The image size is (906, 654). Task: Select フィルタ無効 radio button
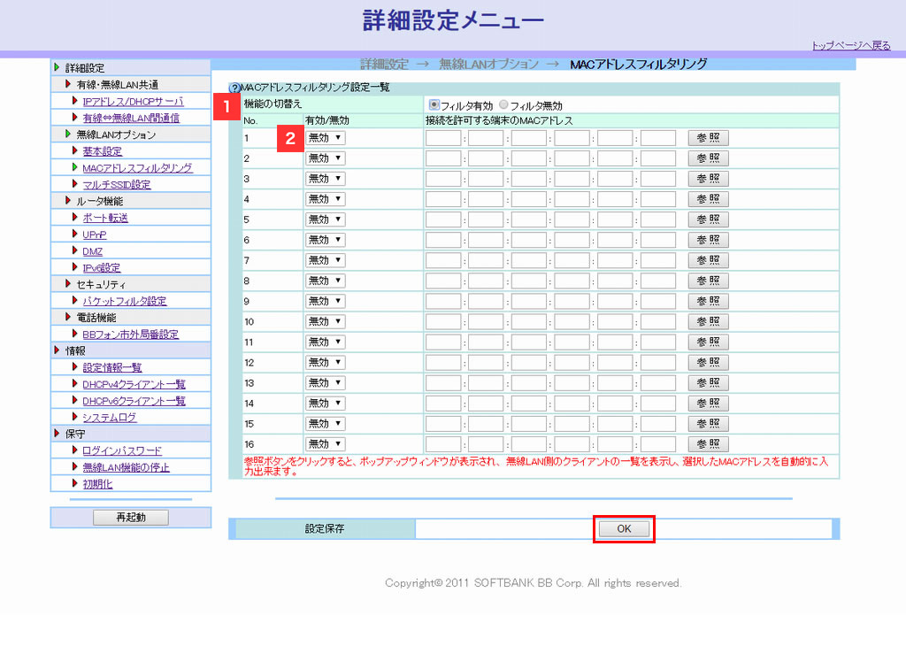point(503,105)
